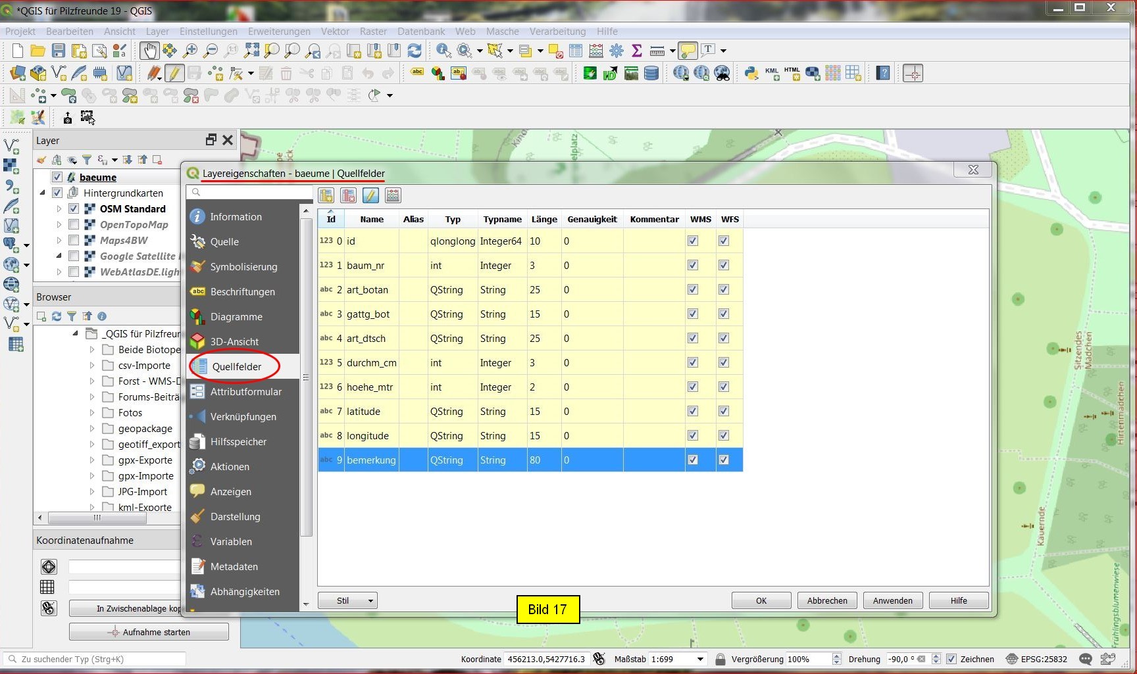Click the Koordinate input field

click(546, 659)
